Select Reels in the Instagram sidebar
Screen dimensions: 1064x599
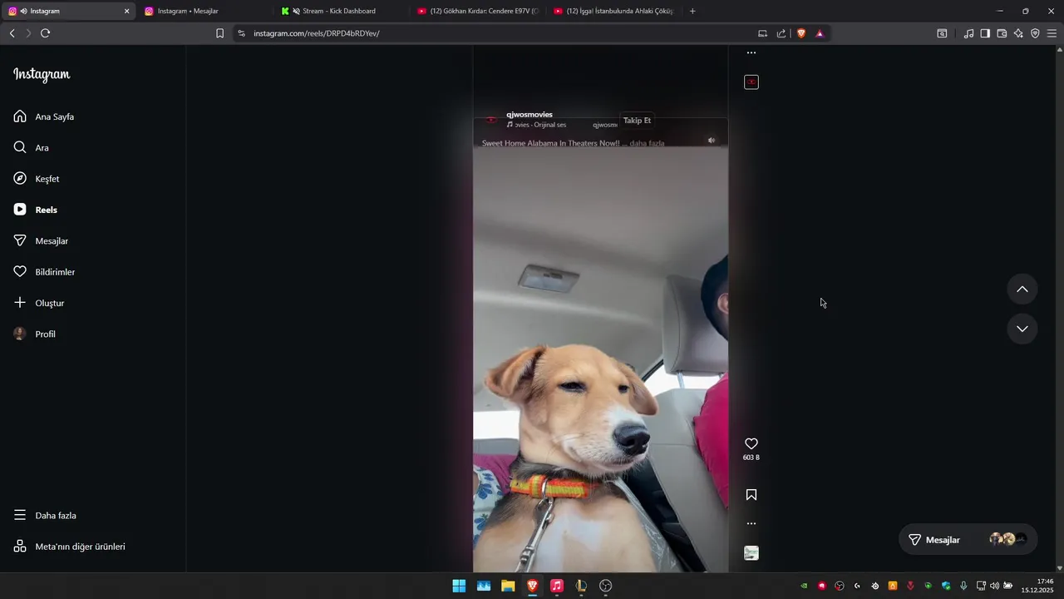(37, 210)
